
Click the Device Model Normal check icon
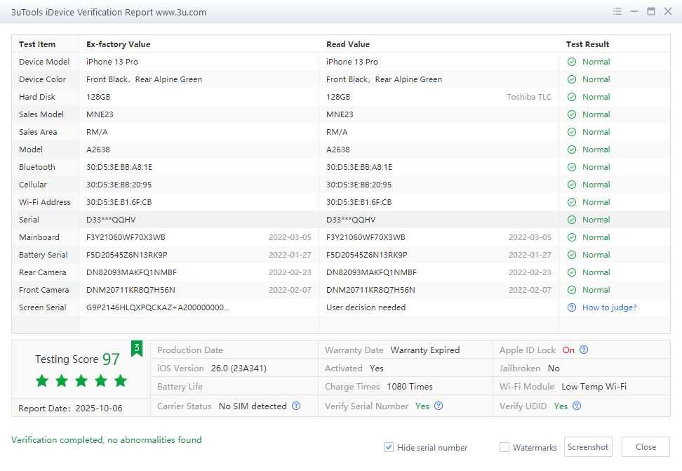click(x=572, y=62)
